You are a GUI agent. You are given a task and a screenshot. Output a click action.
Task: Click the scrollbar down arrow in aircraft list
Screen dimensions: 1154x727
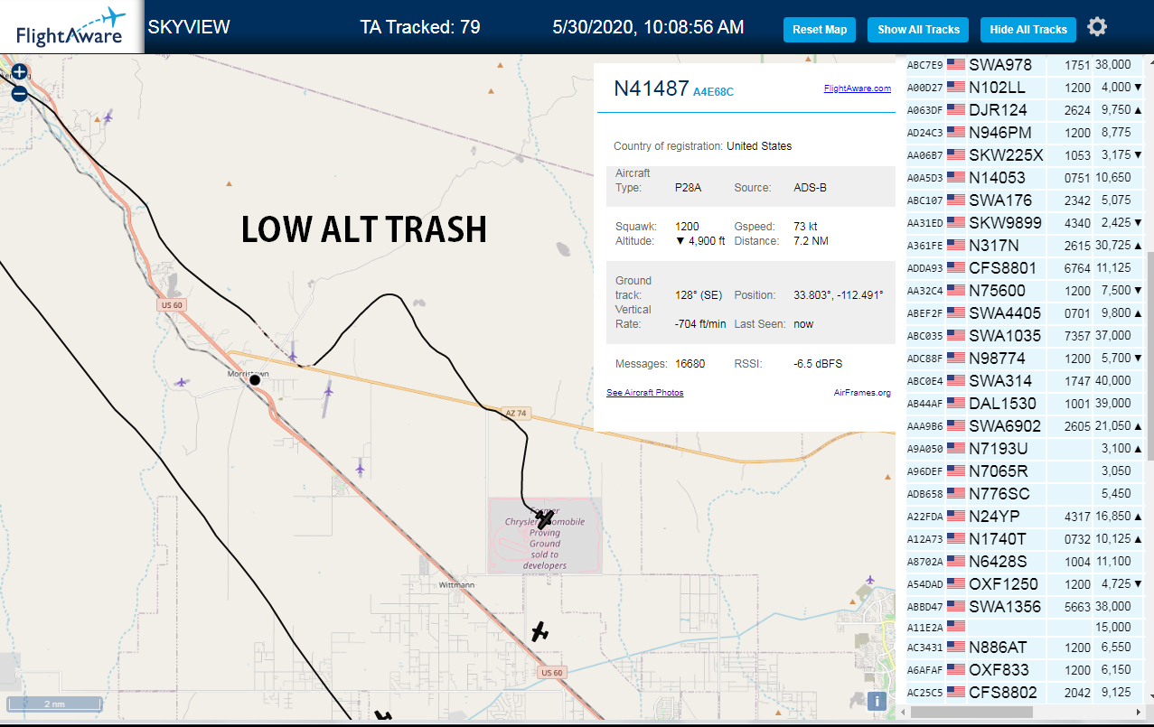pyautogui.click(x=1149, y=696)
